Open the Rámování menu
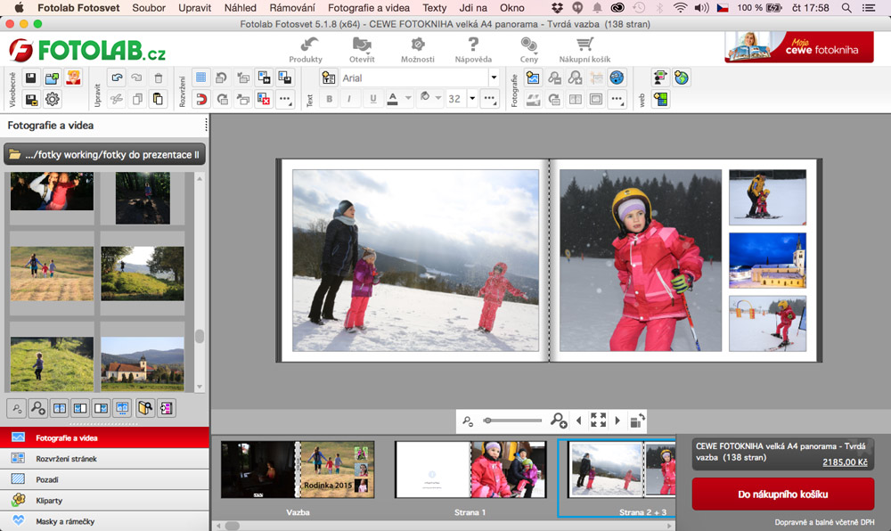The height and width of the screenshot is (531, 891). coord(291,8)
